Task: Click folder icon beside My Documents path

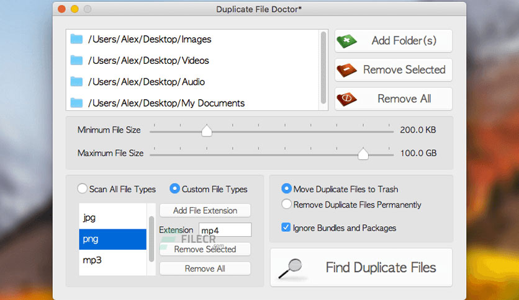Action: click(76, 103)
